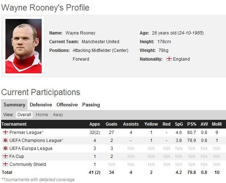Sort table by Goals column header
This screenshot has height=183, width=226.
(111, 124)
